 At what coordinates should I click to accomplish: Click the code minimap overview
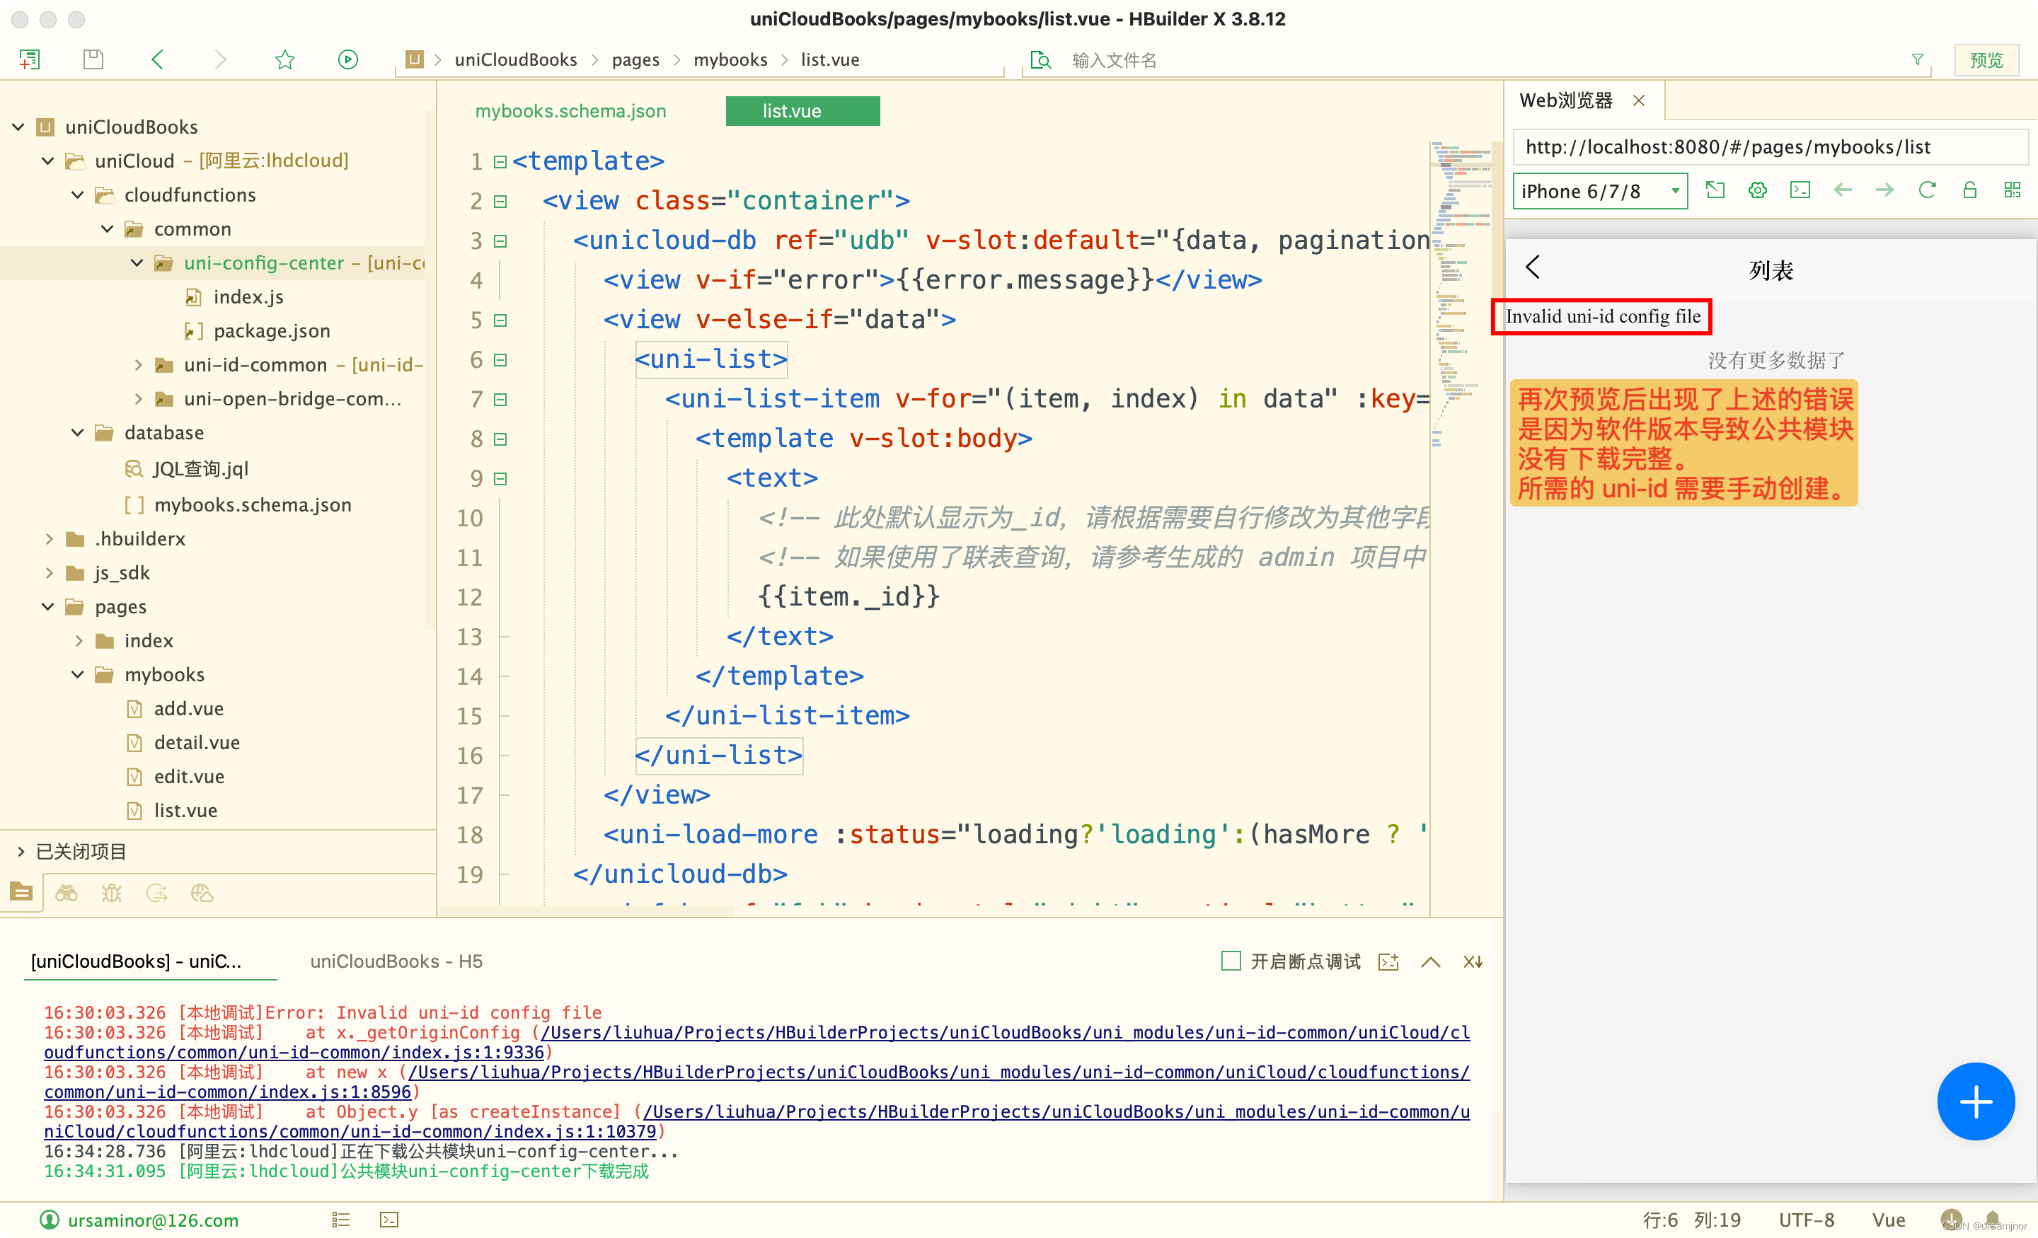tap(1462, 294)
